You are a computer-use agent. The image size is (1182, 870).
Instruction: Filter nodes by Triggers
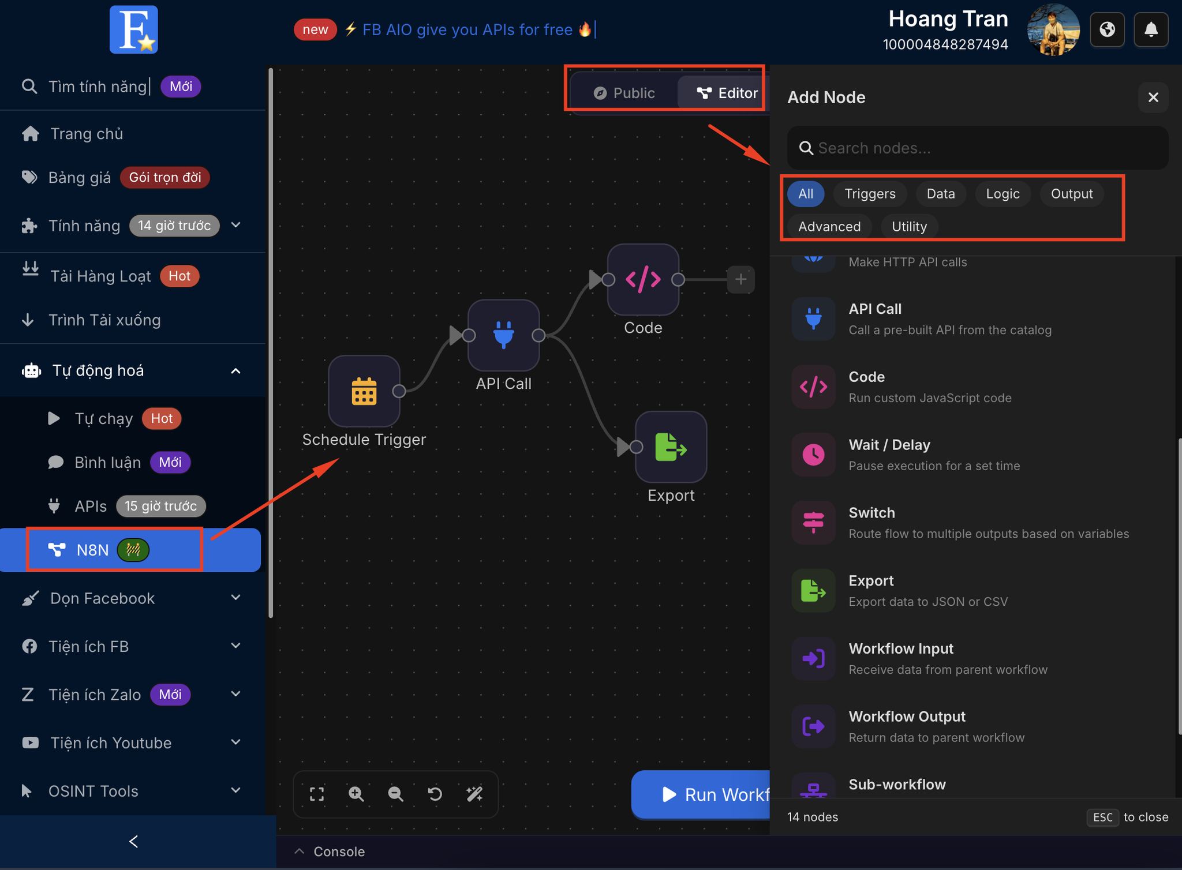tap(870, 194)
